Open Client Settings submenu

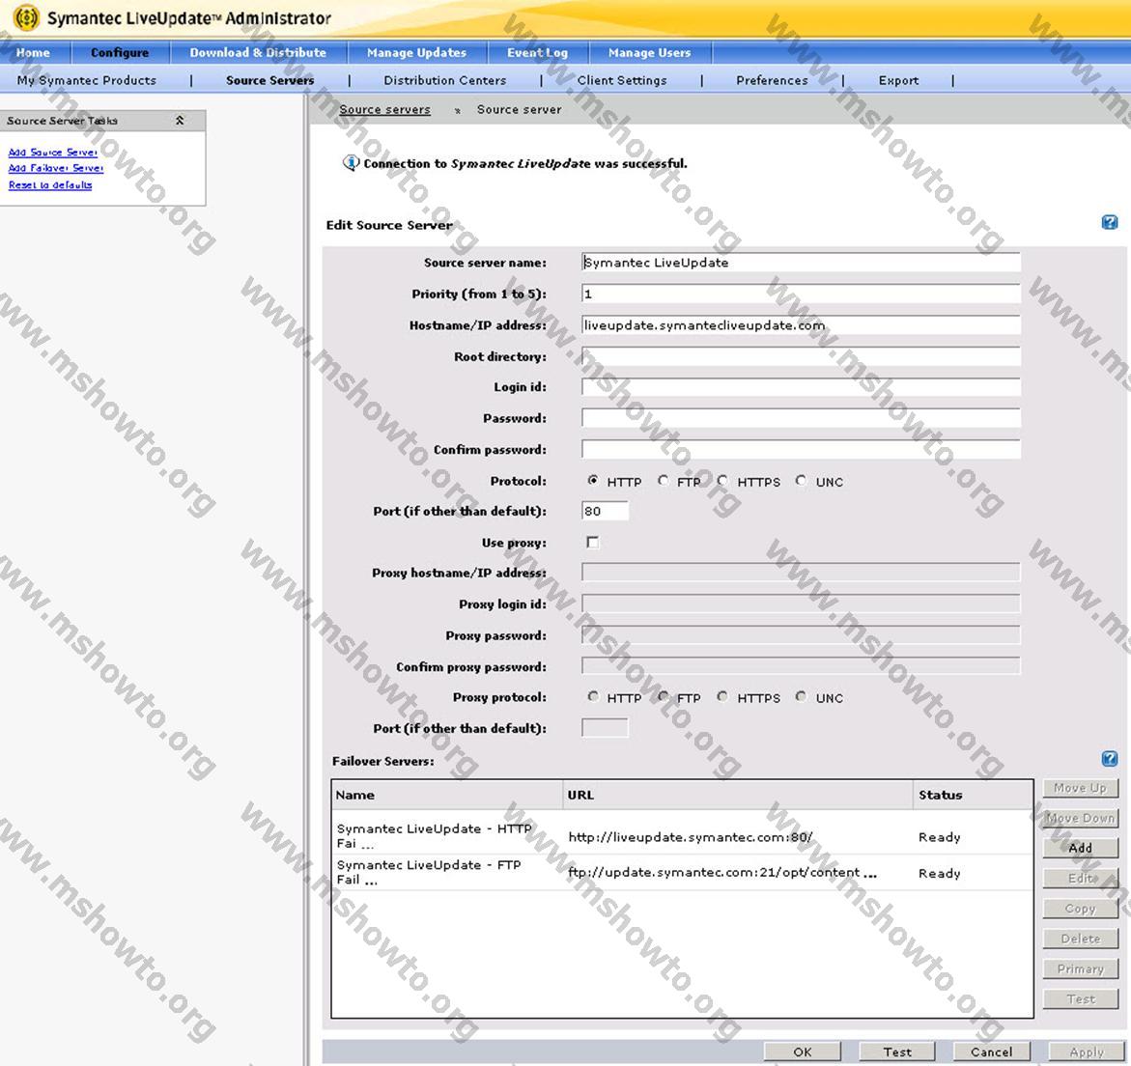coord(622,80)
